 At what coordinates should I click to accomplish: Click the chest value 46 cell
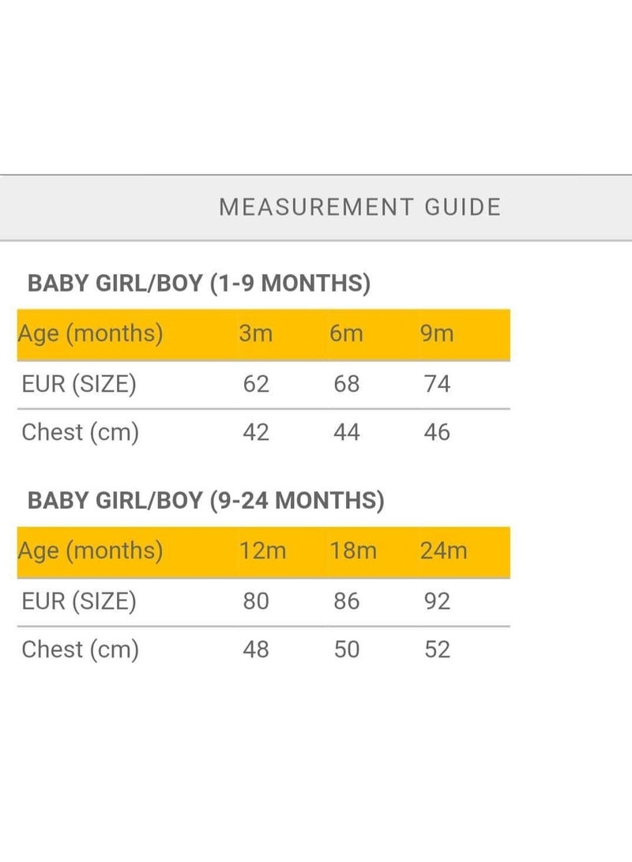pyautogui.click(x=437, y=432)
